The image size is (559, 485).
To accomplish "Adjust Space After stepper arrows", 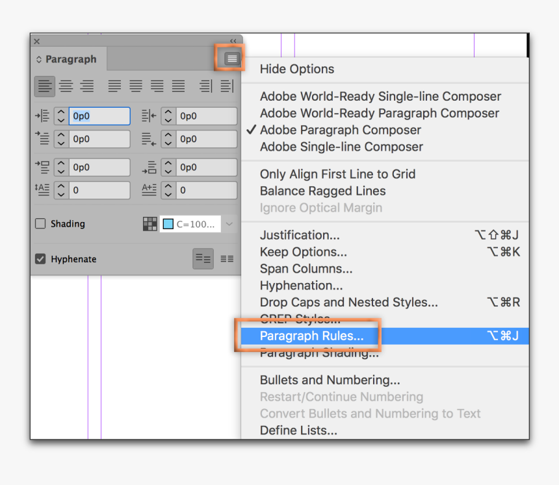I will (168, 168).
